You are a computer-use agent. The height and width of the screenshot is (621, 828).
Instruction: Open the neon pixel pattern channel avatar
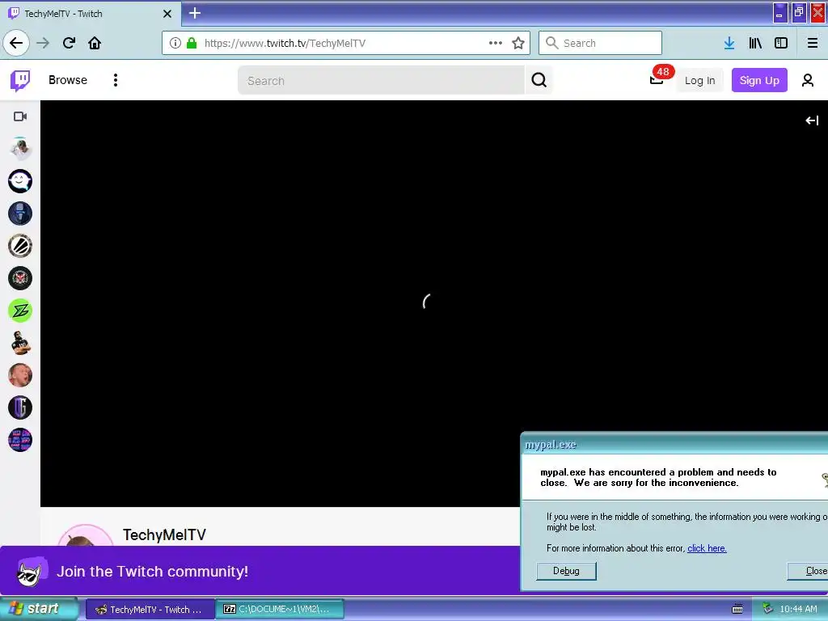click(x=20, y=440)
